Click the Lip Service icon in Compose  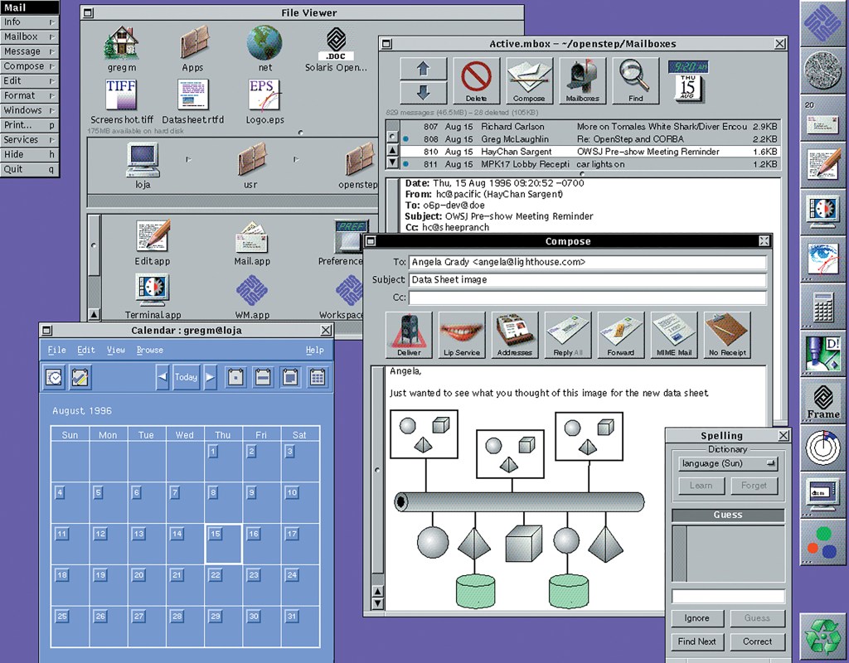click(462, 335)
